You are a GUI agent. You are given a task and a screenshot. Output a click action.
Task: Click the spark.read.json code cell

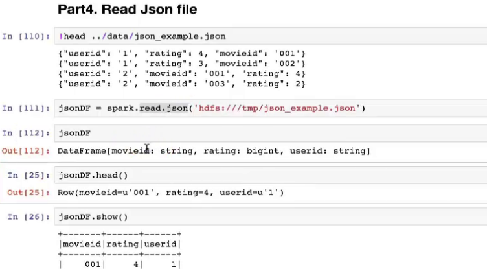tap(270, 108)
